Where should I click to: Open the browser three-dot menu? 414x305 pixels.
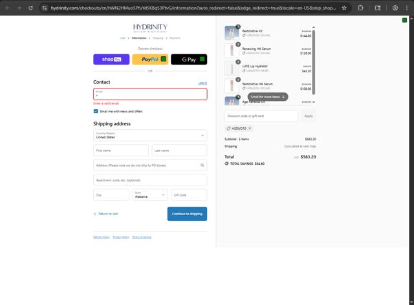click(x=407, y=8)
